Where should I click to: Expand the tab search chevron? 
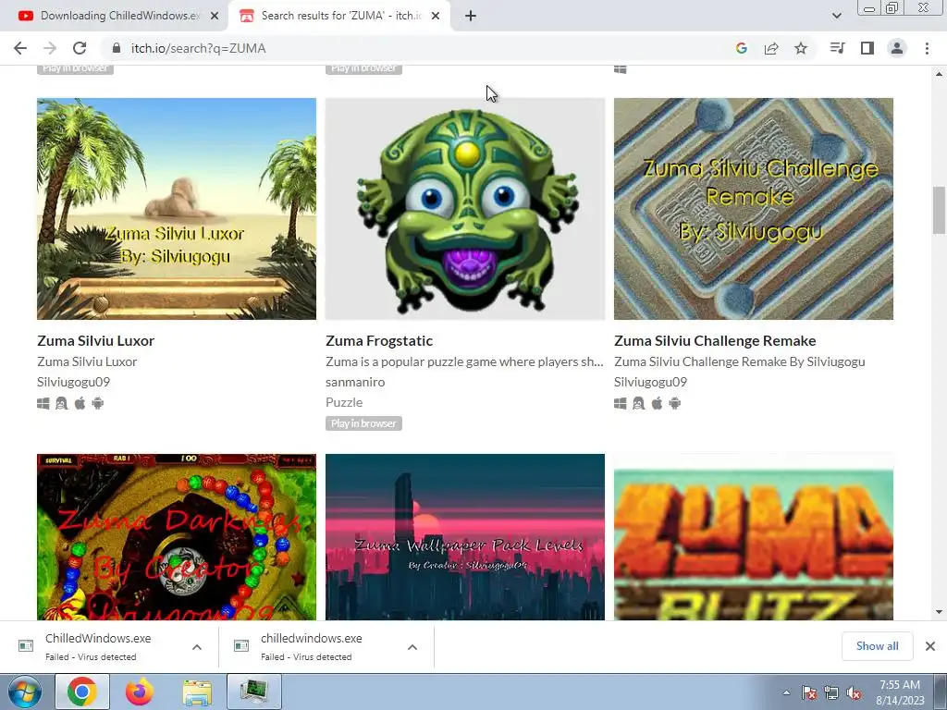(x=836, y=17)
